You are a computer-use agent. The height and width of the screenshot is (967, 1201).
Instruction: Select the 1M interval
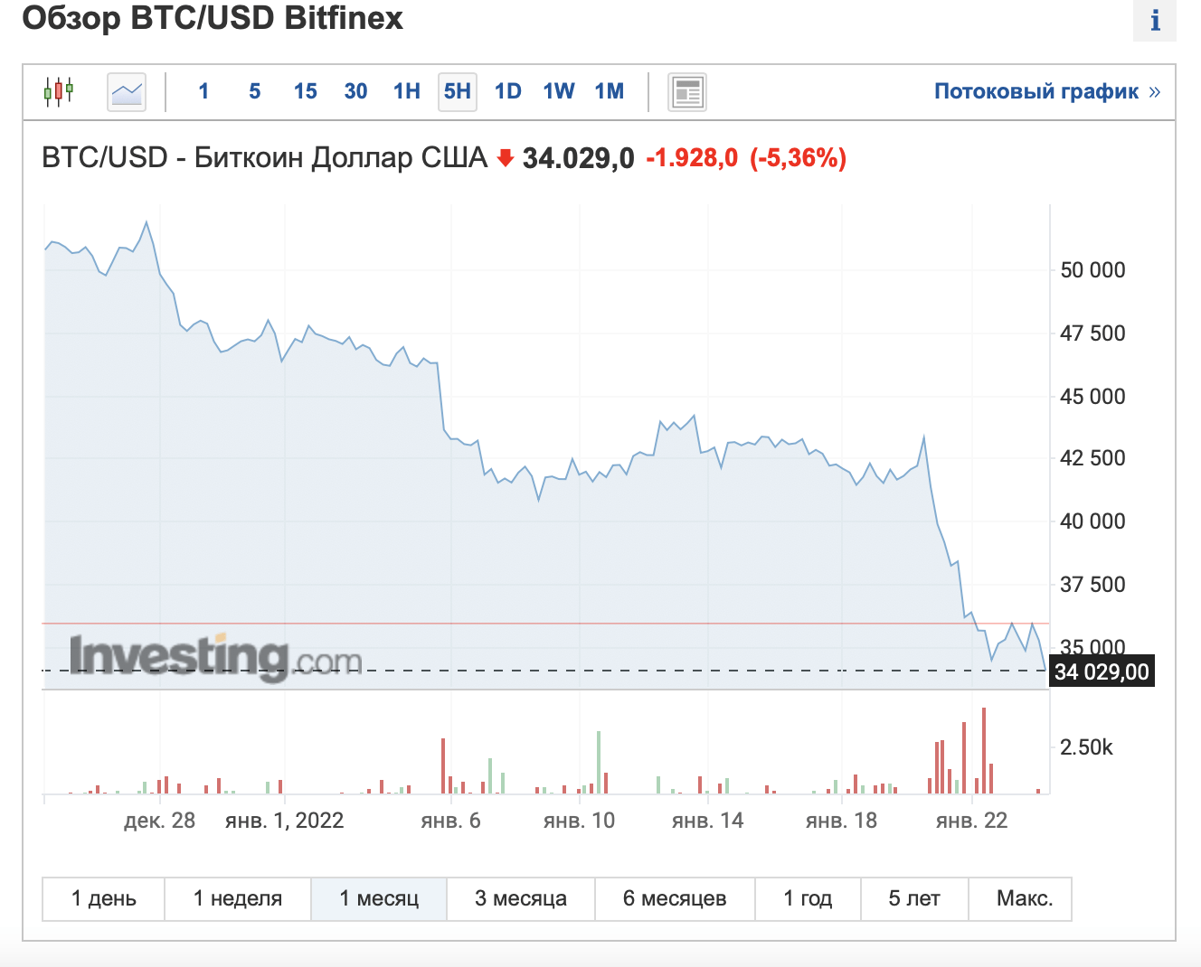pos(610,91)
